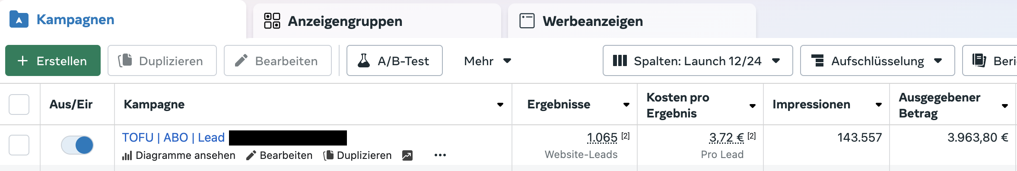
Task: Click the row Duplizieren copy icon
Action: [x=328, y=155]
